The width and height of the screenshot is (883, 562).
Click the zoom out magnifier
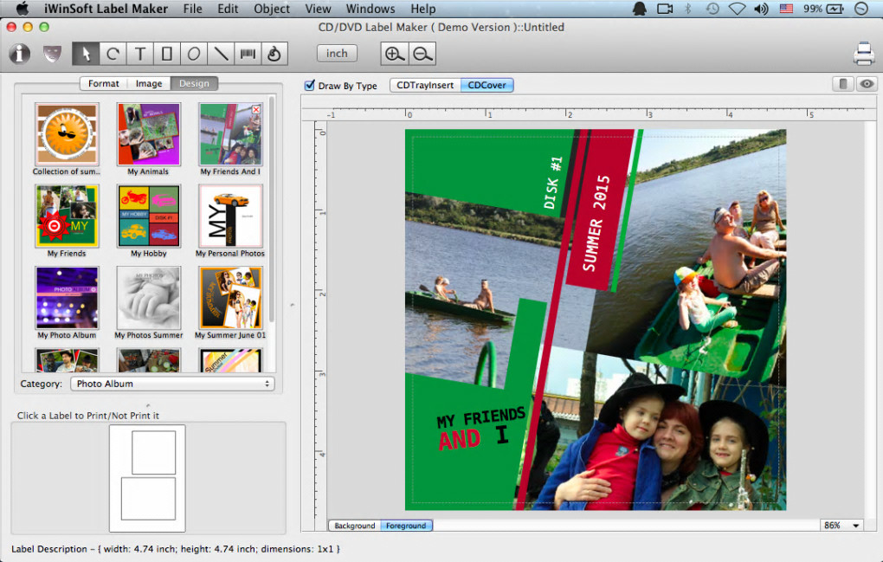pyautogui.click(x=422, y=54)
